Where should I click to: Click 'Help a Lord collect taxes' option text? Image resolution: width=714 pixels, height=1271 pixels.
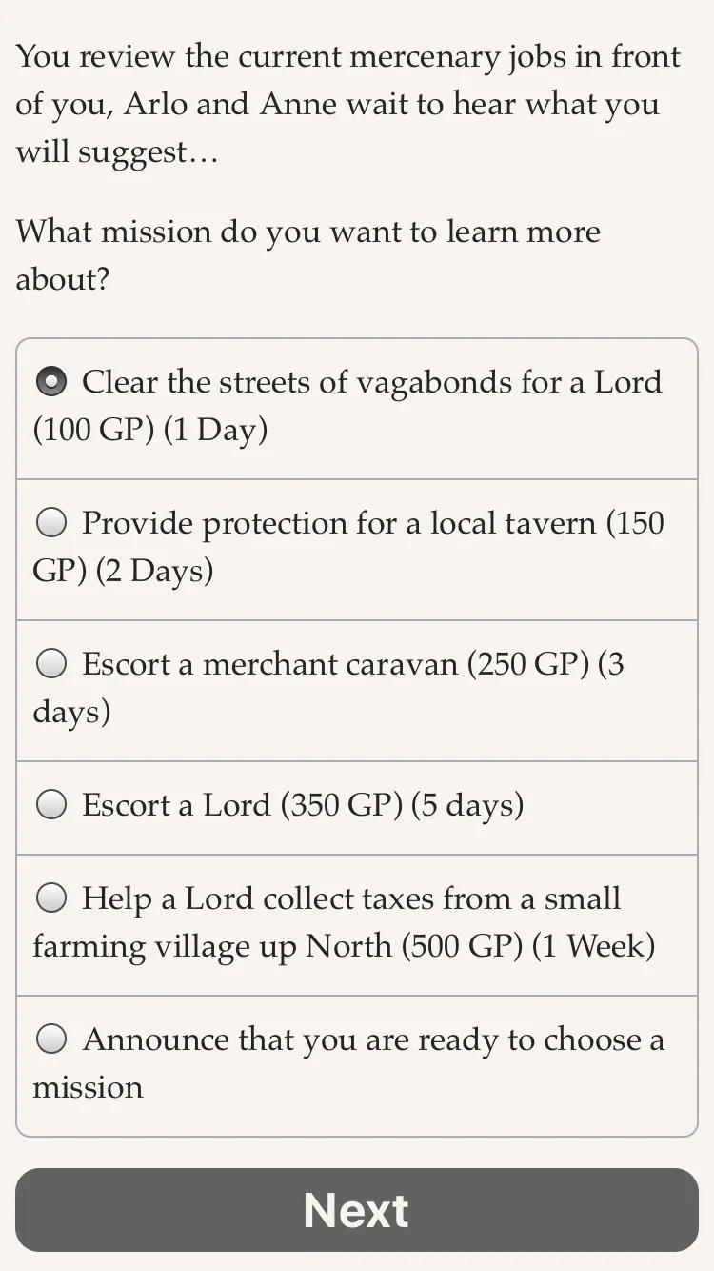point(350,898)
